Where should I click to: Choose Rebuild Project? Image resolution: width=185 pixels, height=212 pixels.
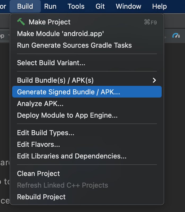[x=41, y=197]
